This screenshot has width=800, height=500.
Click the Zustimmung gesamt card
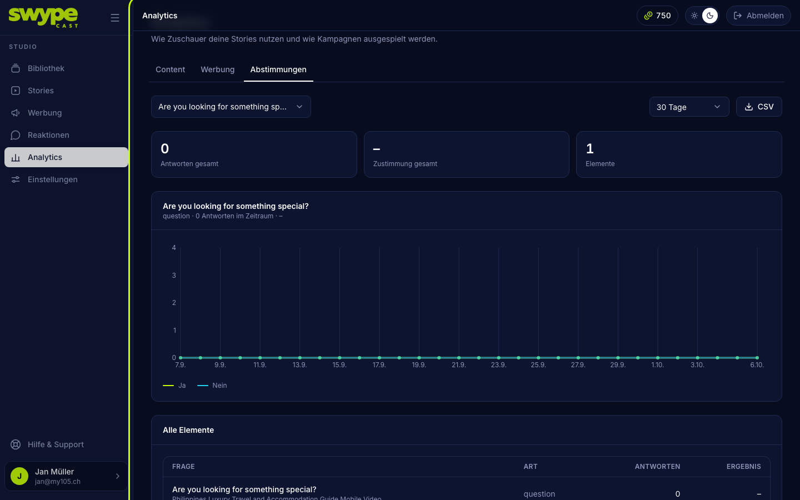(x=467, y=154)
